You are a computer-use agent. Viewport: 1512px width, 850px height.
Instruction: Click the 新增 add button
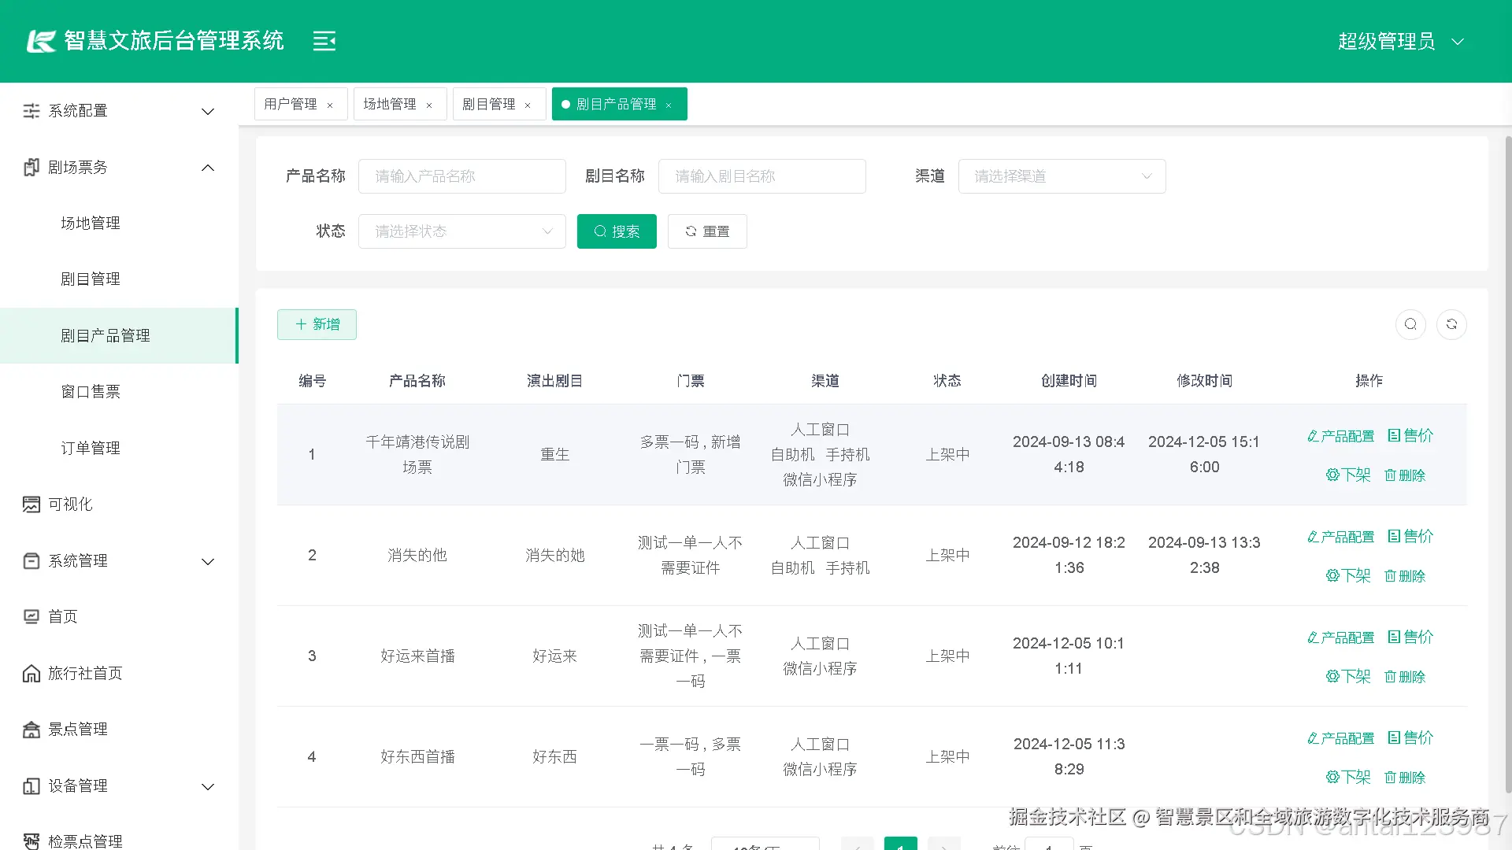[x=317, y=324]
